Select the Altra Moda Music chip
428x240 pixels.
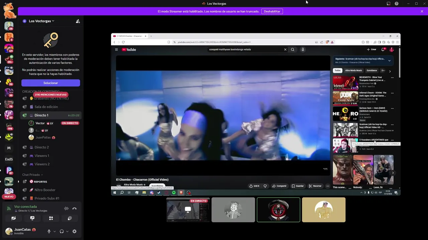(353, 71)
